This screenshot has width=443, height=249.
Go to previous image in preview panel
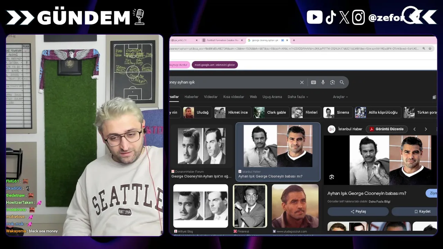[414, 129]
